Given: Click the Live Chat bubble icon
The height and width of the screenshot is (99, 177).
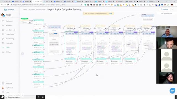Looking at the screenshot, I should (x=3, y=30).
